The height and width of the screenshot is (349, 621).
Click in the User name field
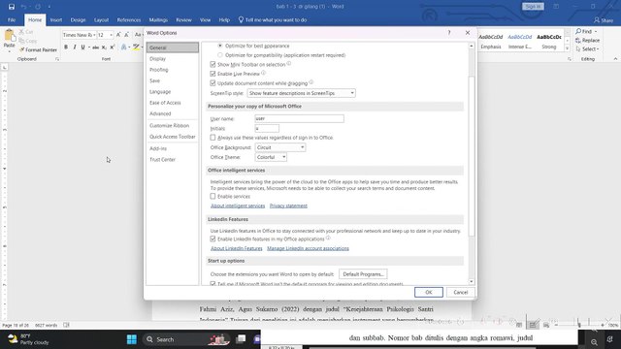[x=300, y=118]
